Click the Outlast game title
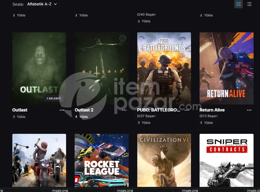The image size is (260, 192). [20, 110]
